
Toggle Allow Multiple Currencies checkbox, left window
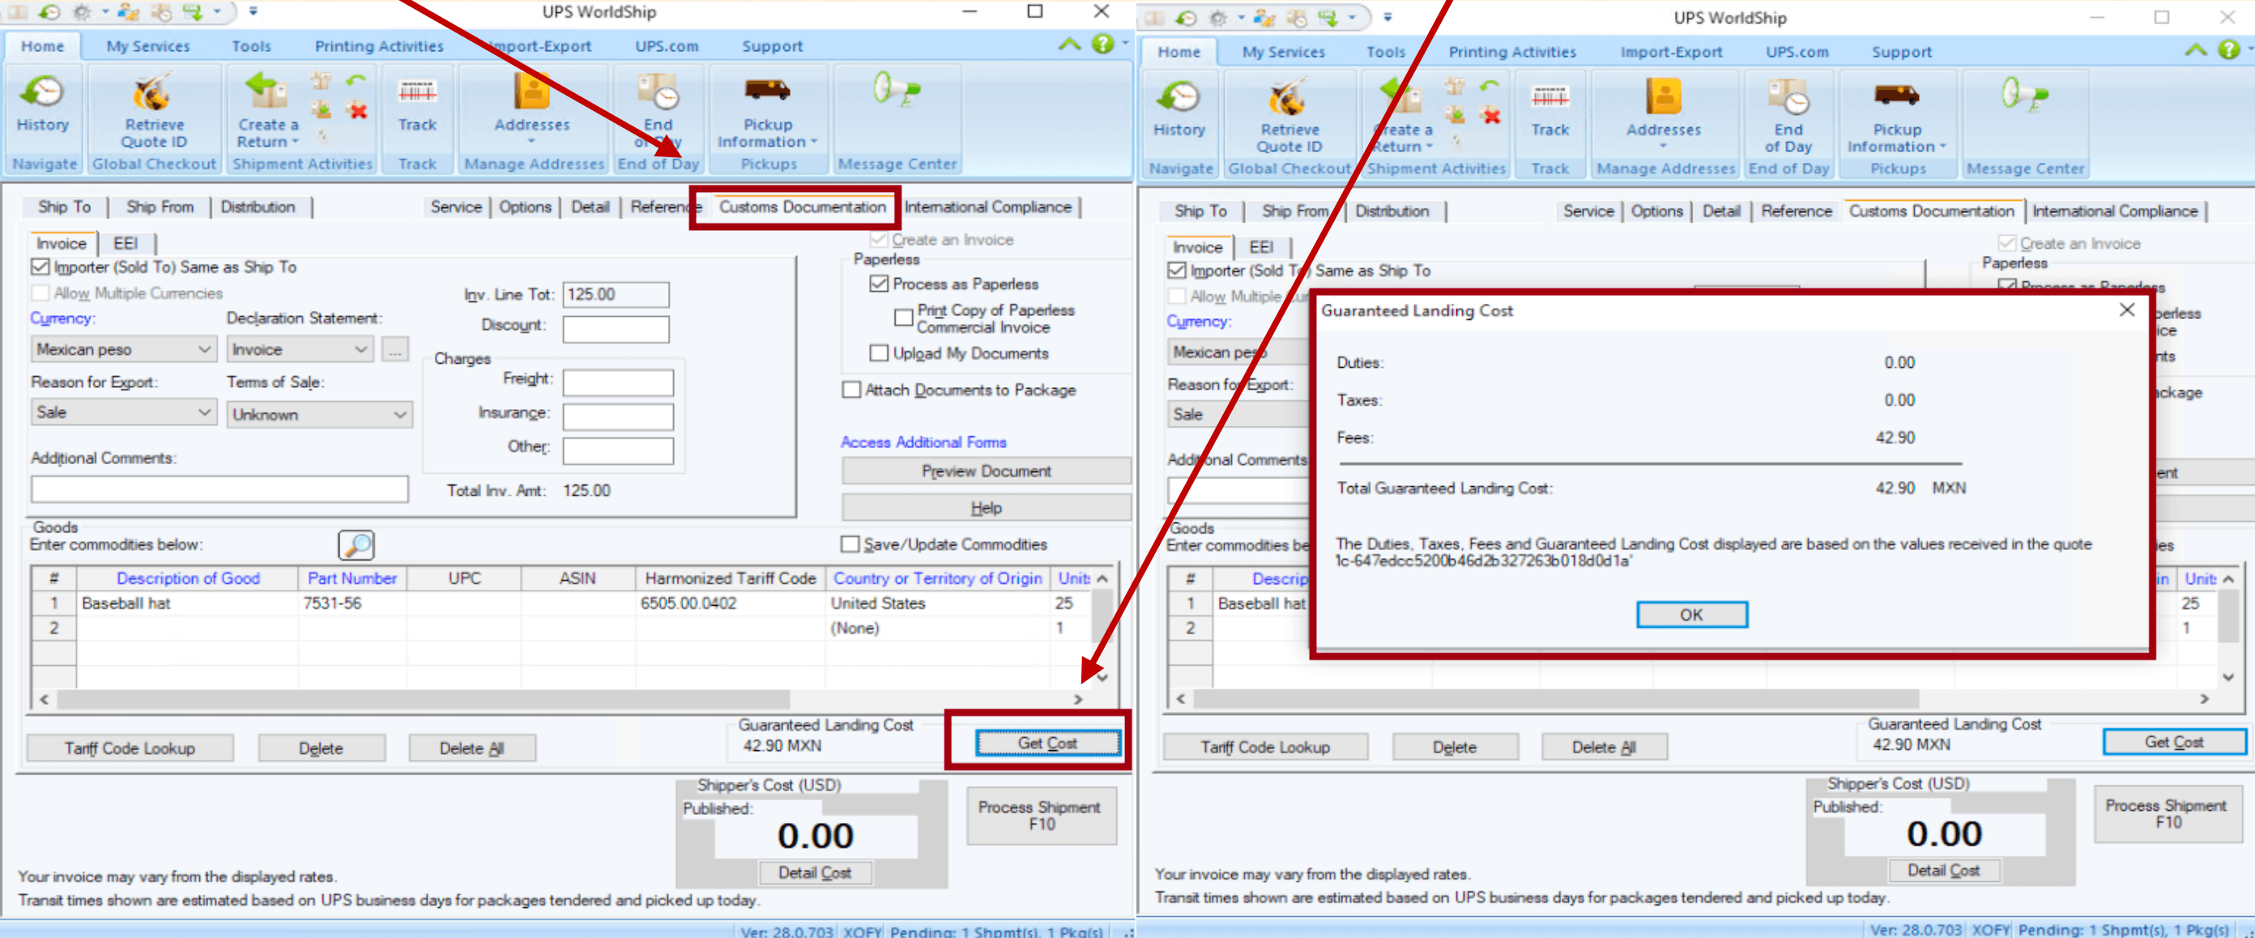pyautogui.click(x=40, y=293)
